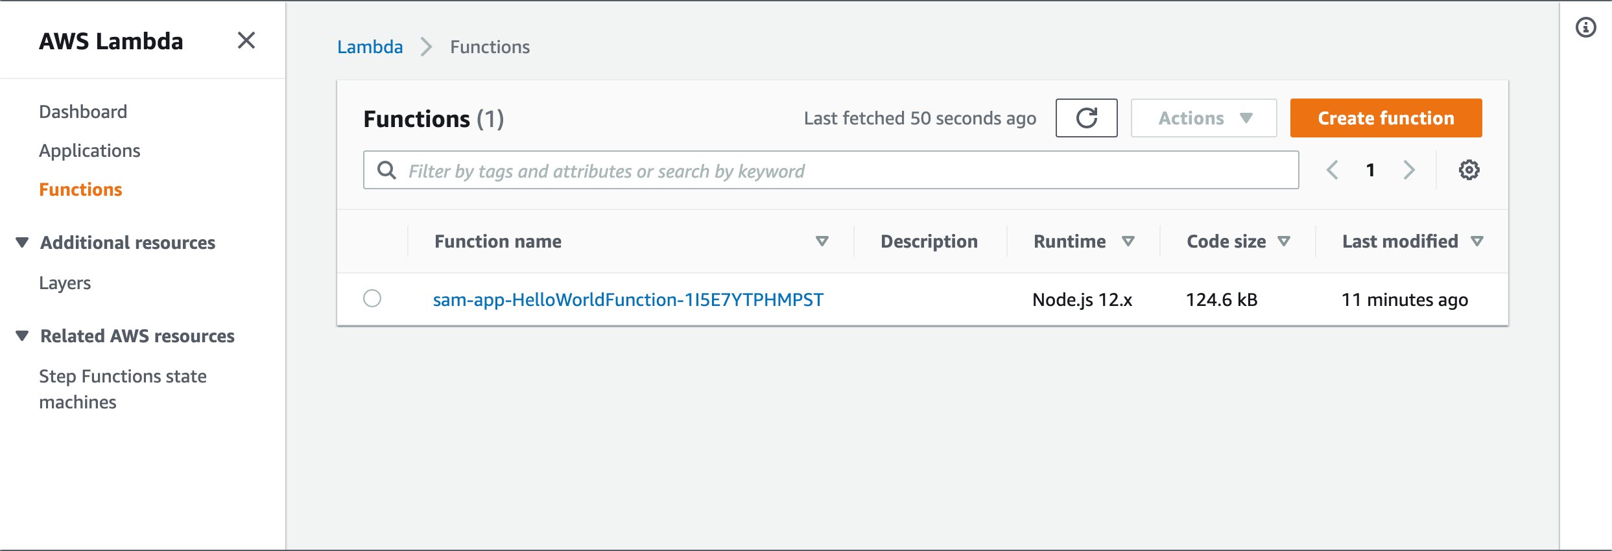Select page 1 in pagination
The height and width of the screenshot is (551, 1612).
coord(1370,169)
